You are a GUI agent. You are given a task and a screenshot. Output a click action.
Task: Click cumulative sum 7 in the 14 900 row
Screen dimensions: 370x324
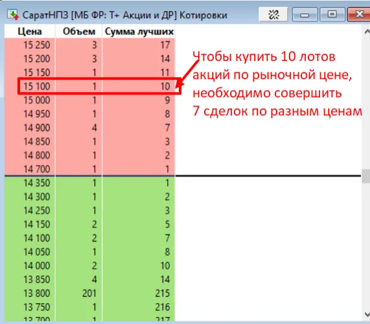[167, 128]
